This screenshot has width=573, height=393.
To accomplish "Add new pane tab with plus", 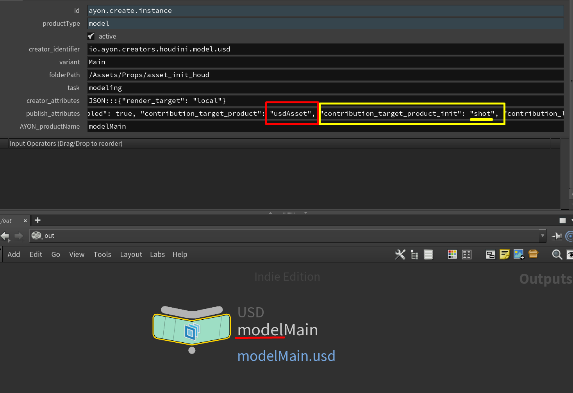I will 37,220.
